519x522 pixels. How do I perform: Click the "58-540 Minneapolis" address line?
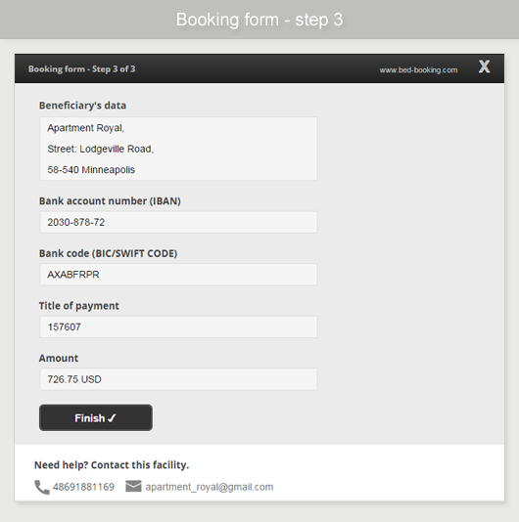(91, 170)
